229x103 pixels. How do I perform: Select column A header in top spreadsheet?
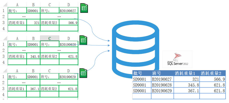pos(17,5)
